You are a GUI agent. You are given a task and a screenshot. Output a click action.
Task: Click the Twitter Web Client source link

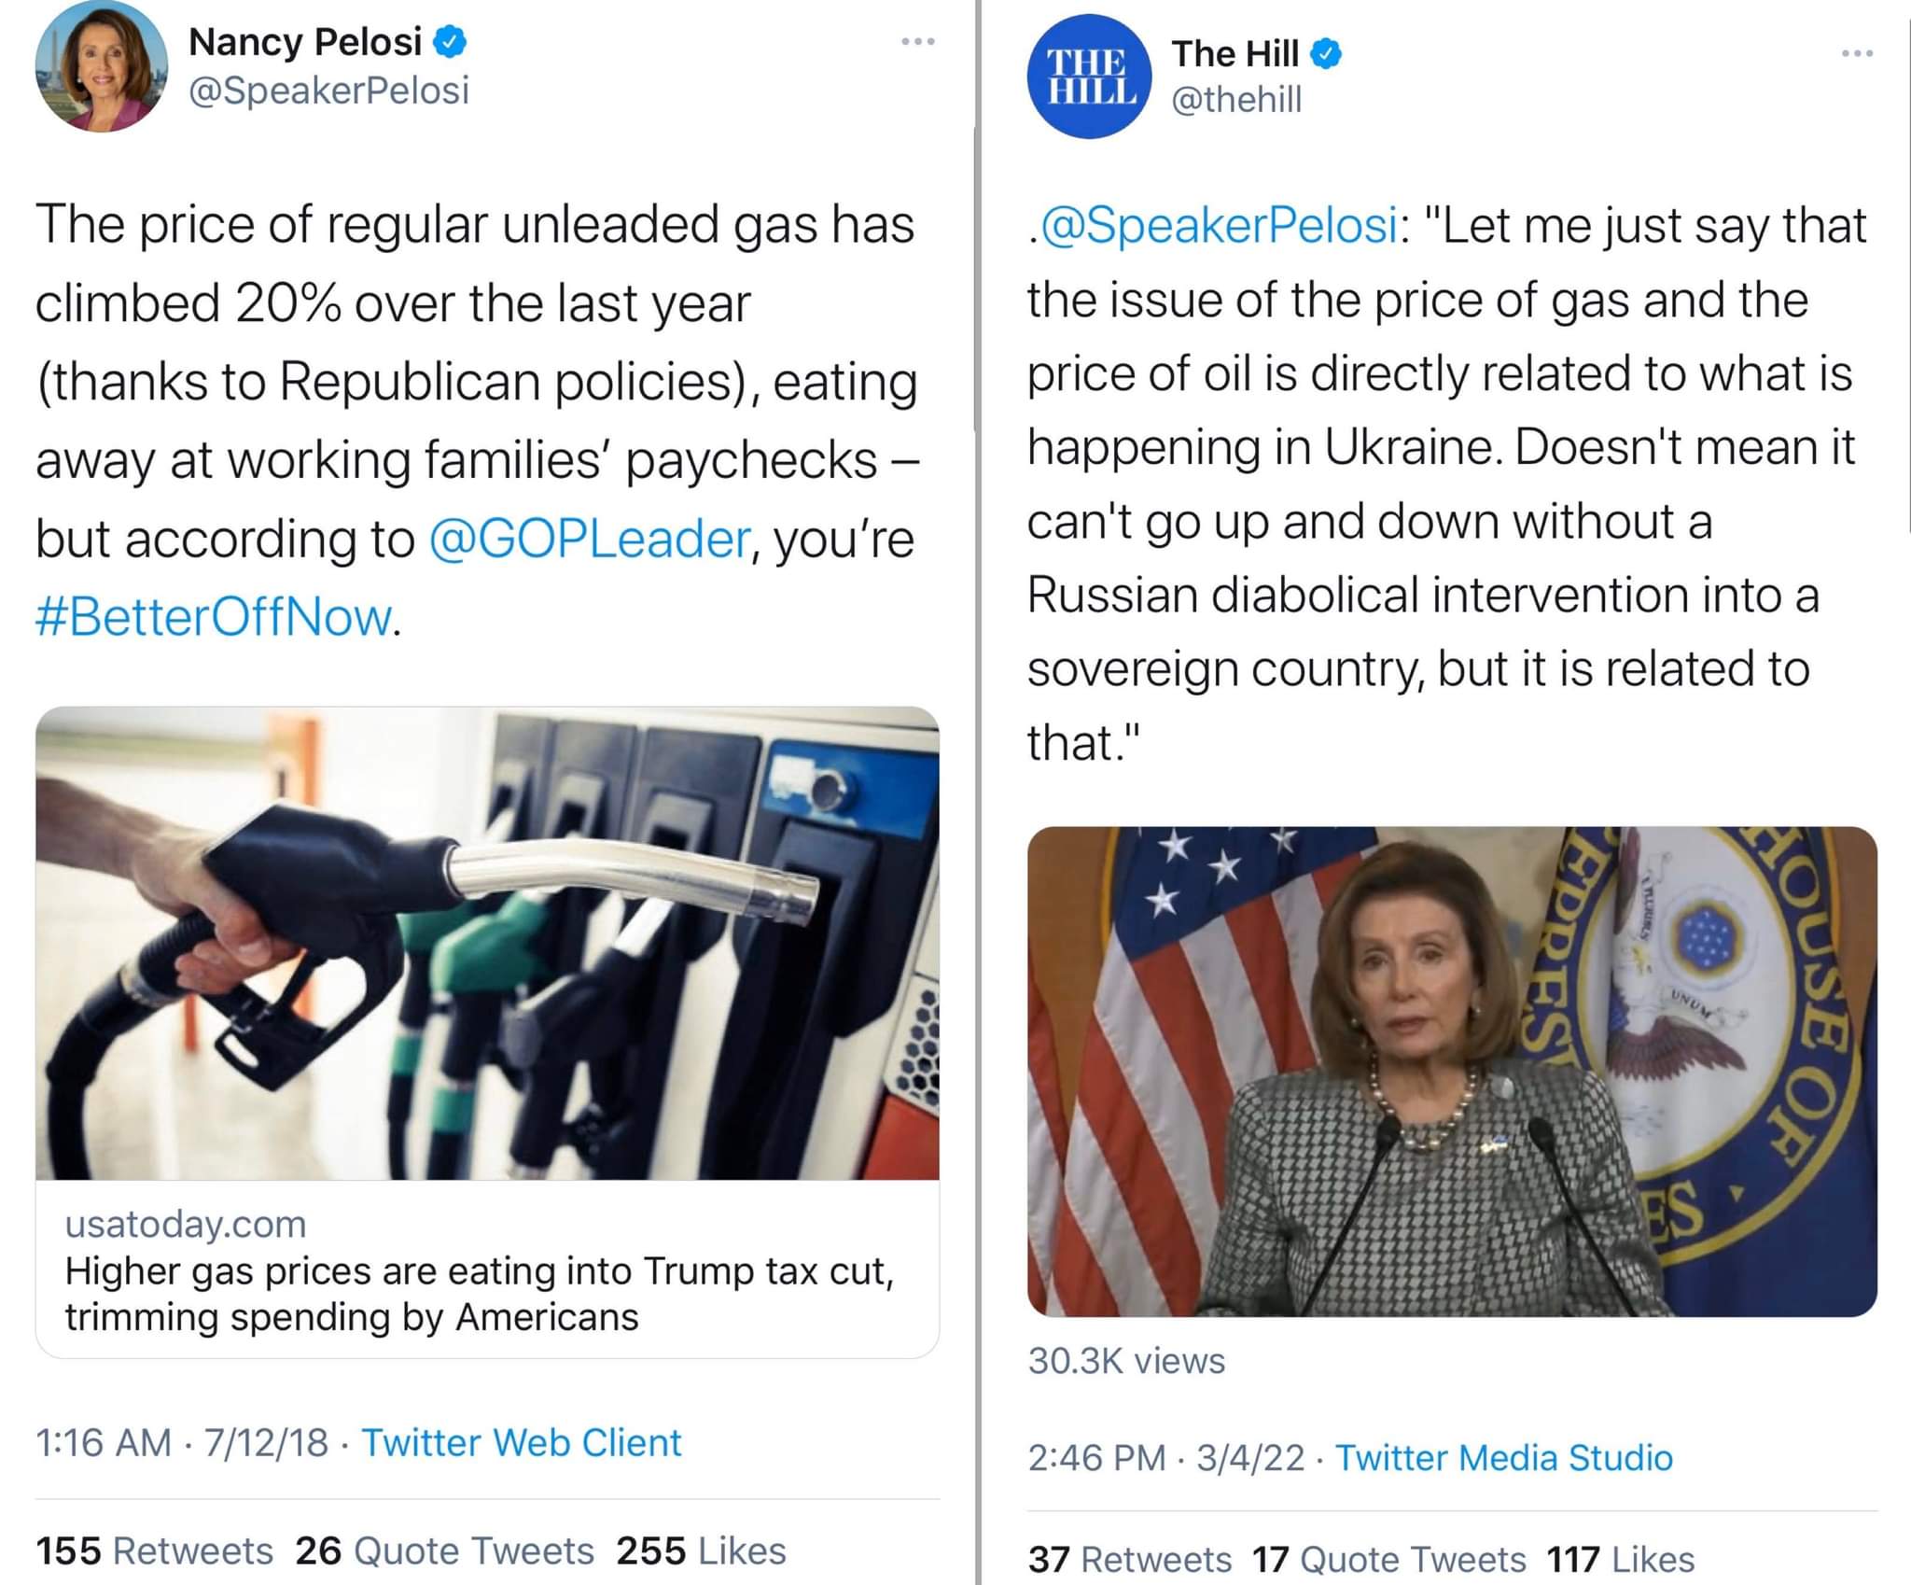522,1442
